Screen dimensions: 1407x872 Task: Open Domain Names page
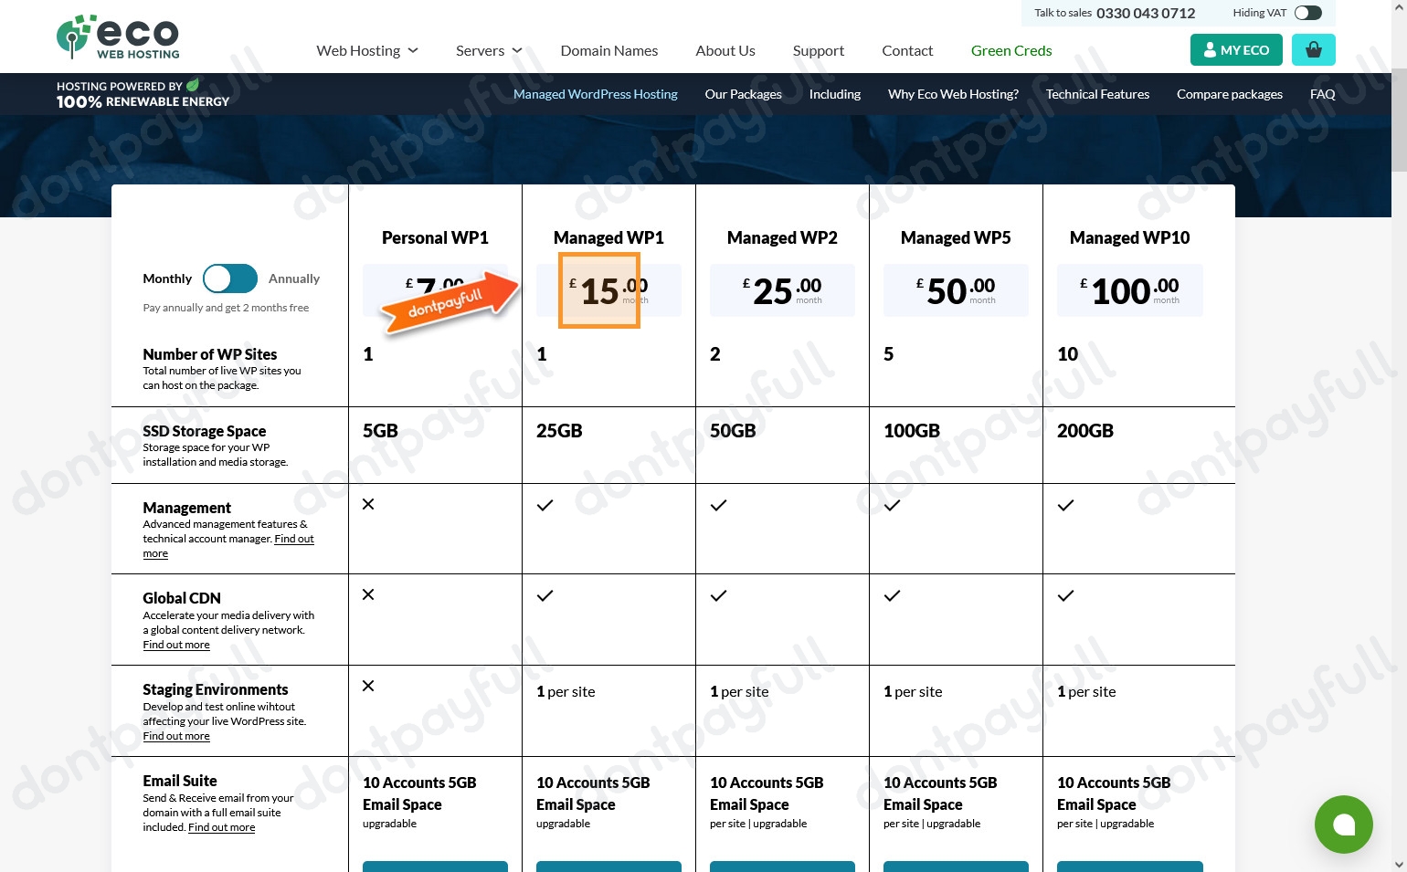[609, 51]
